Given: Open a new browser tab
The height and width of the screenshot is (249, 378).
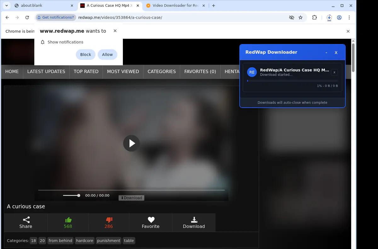Looking at the screenshot, I should [x=214, y=6].
